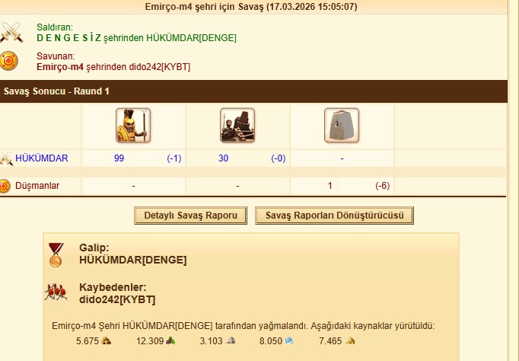Click the sulfur resource icon next to 7.465
The height and width of the screenshot is (361, 519).
click(350, 340)
